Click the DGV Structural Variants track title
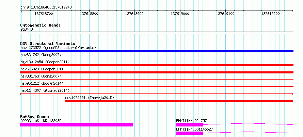 click(x=48, y=44)
